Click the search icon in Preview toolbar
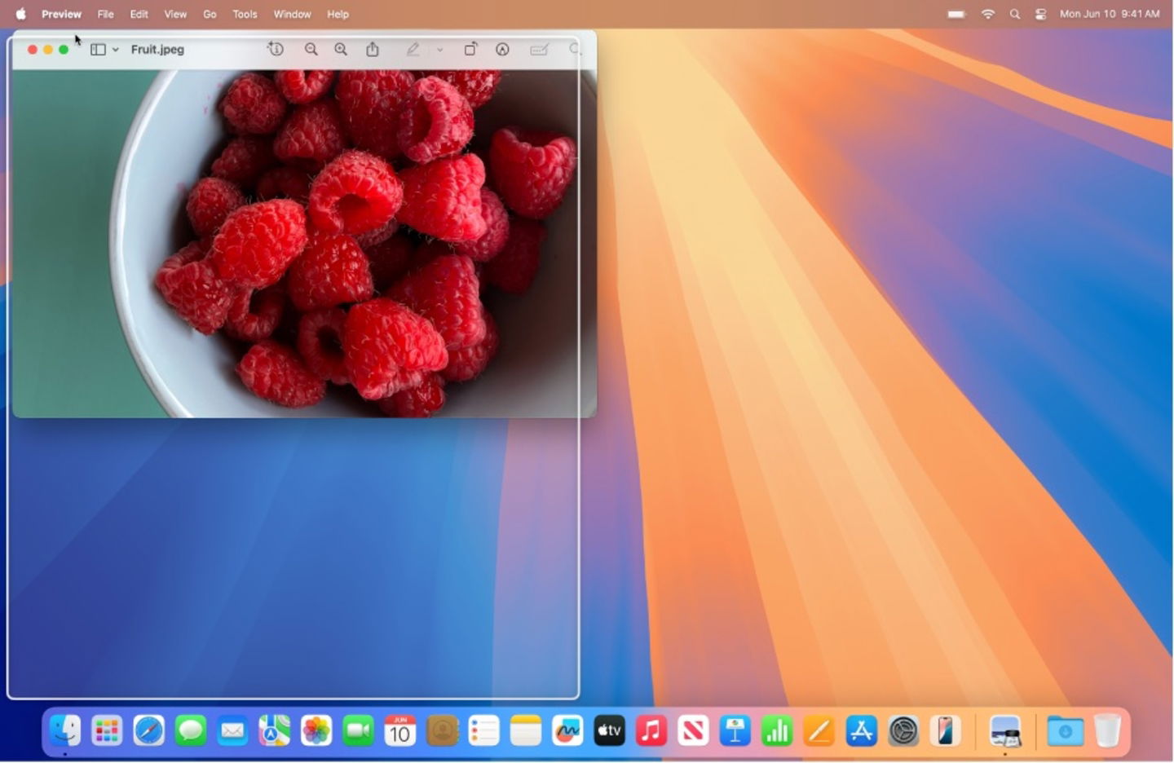The width and height of the screenshot is (1174, 763). coord(575,49)
